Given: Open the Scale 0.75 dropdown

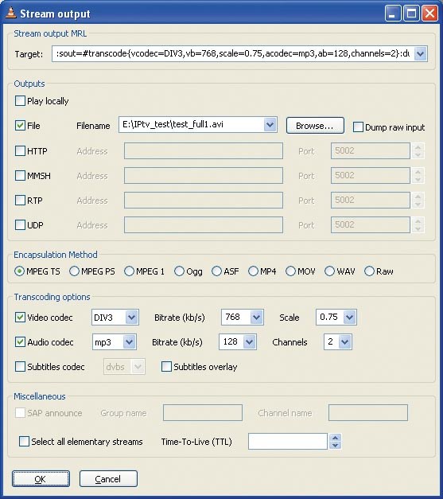Looking at the screenshot, I should [x=349, y=317].
